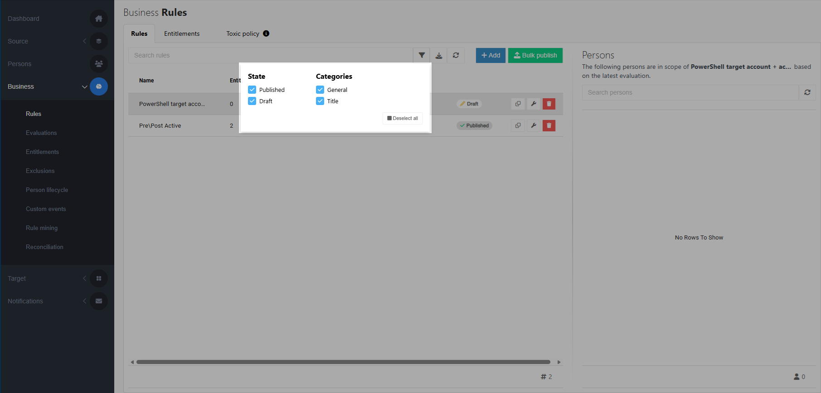
Task: Edit PowerShell target account rule with wrench
Action: pos(534,104)
